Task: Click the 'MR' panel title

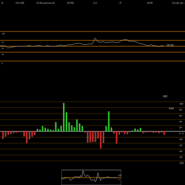Action: (165, 96)
